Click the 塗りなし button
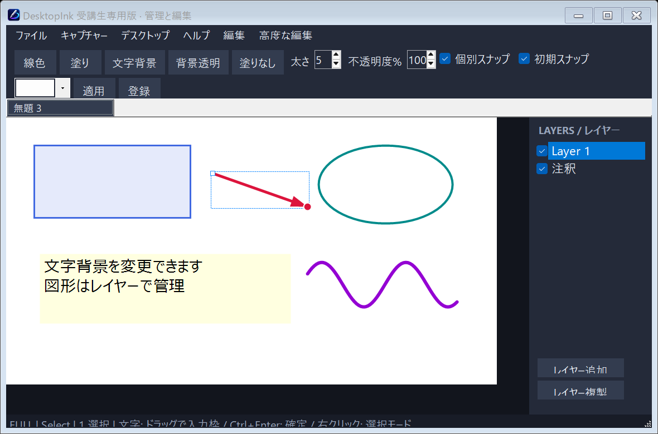 pyautogui.click(x=258, y=62)
